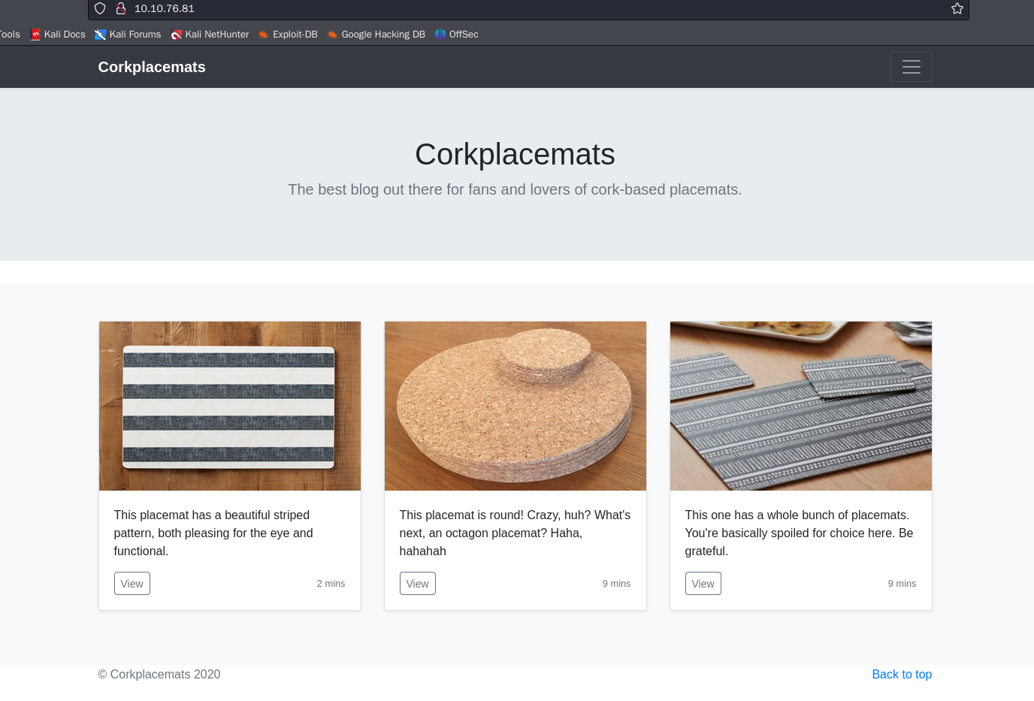Click the Back to top link
This screenshot has width=1034, height=701.
coord(901,675)
